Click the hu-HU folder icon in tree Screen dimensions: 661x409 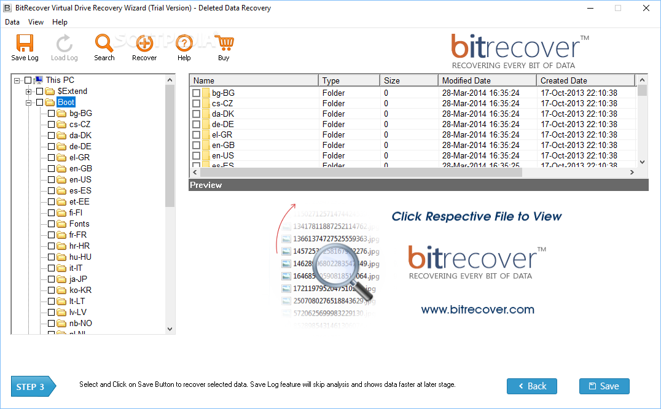tap(62, 257)
